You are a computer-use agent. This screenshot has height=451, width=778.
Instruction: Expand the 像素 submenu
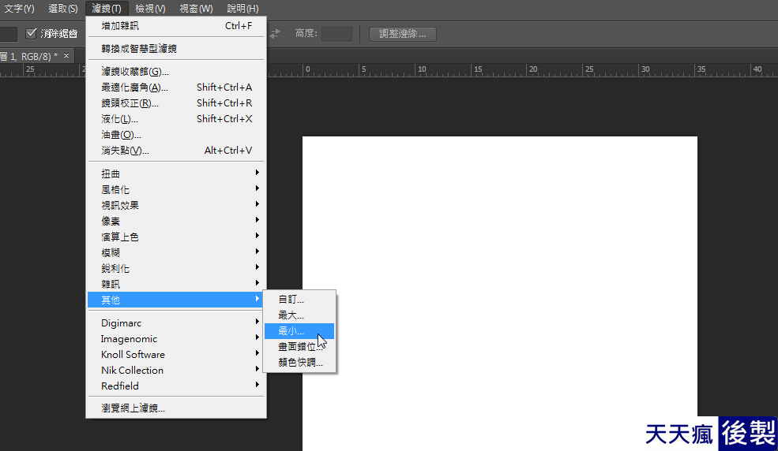[176, 221]
